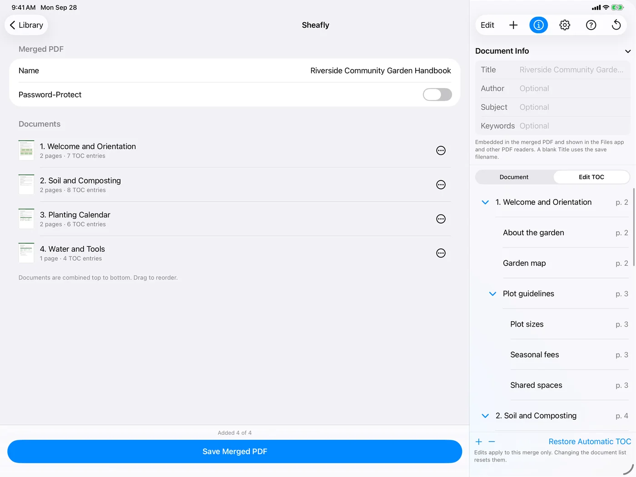Viewport: 636px width, 477px height.
Task: Open more options for Water and Tools
Action: click(441, 253)
